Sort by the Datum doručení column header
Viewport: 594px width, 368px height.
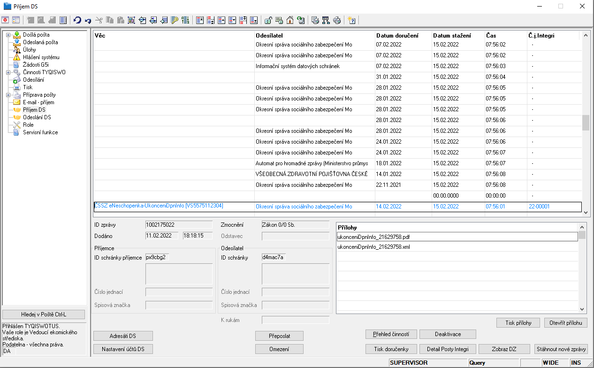(x=397, y=36)
